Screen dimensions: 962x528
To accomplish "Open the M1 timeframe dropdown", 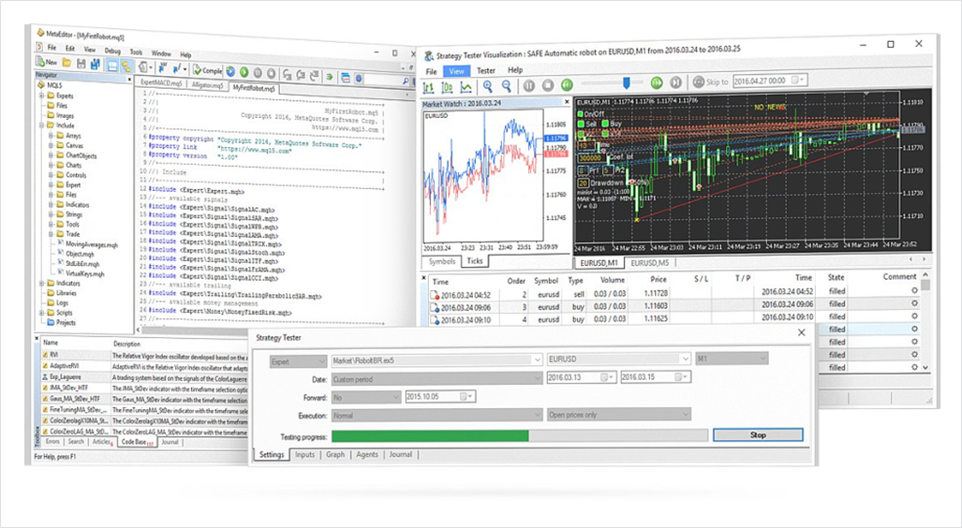I will coord(732,359).
